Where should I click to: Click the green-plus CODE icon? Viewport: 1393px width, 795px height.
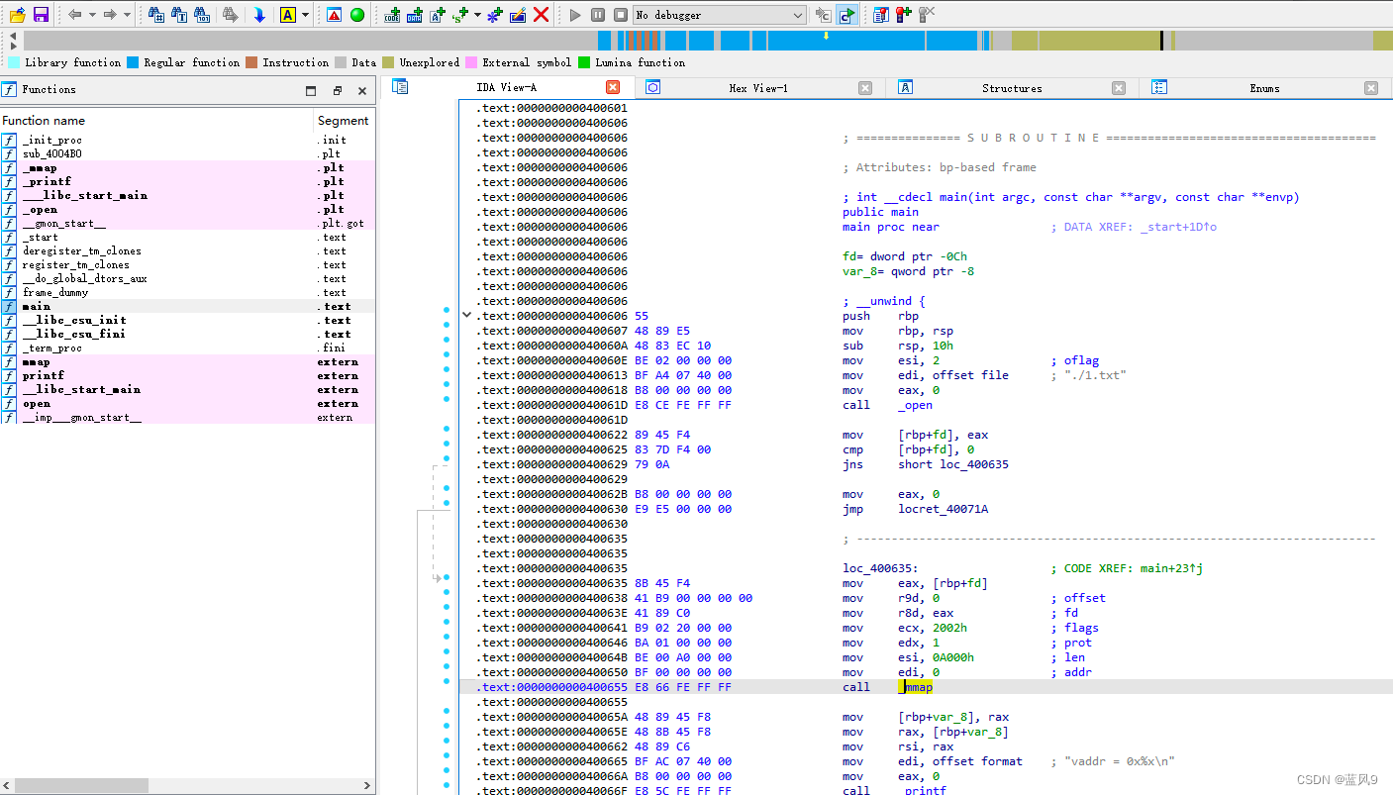(392, 15)
